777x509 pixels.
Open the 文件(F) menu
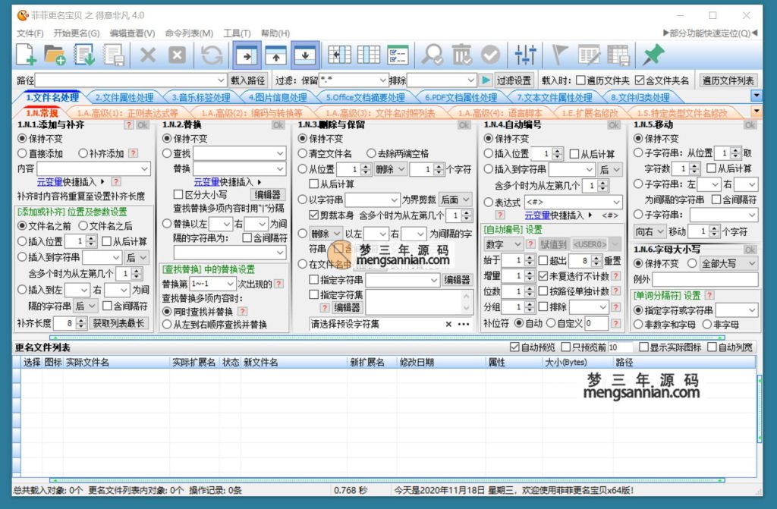pyautogui.click(x=30, y=33)
